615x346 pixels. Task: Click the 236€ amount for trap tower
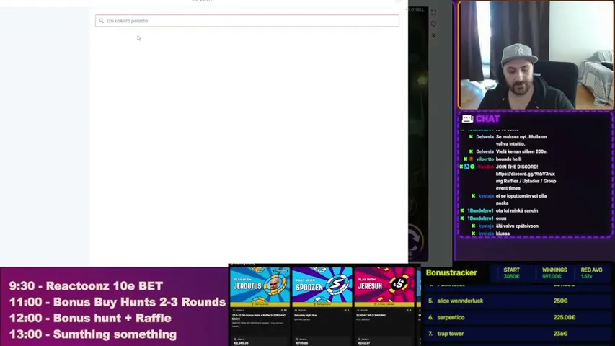click(x=560, y=334)
